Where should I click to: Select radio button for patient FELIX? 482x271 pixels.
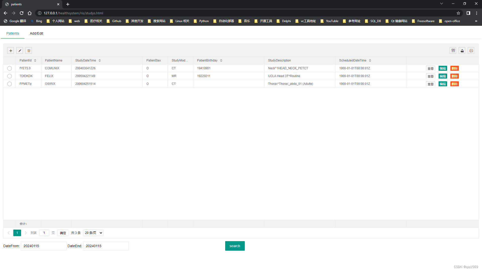[x=10, y=76]
